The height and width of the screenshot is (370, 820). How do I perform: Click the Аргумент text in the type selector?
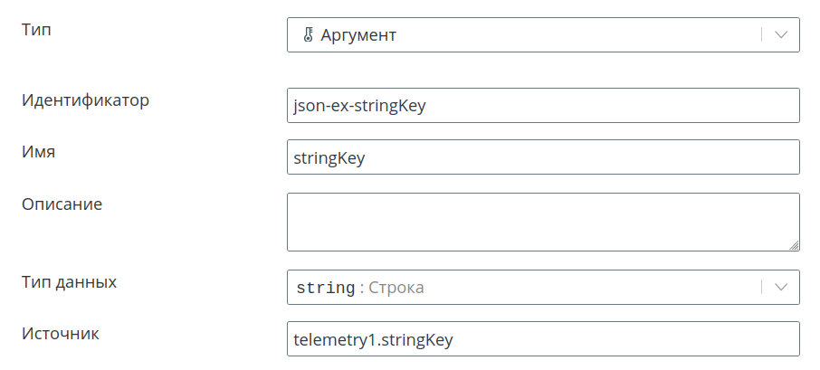(x=358, y=35)
